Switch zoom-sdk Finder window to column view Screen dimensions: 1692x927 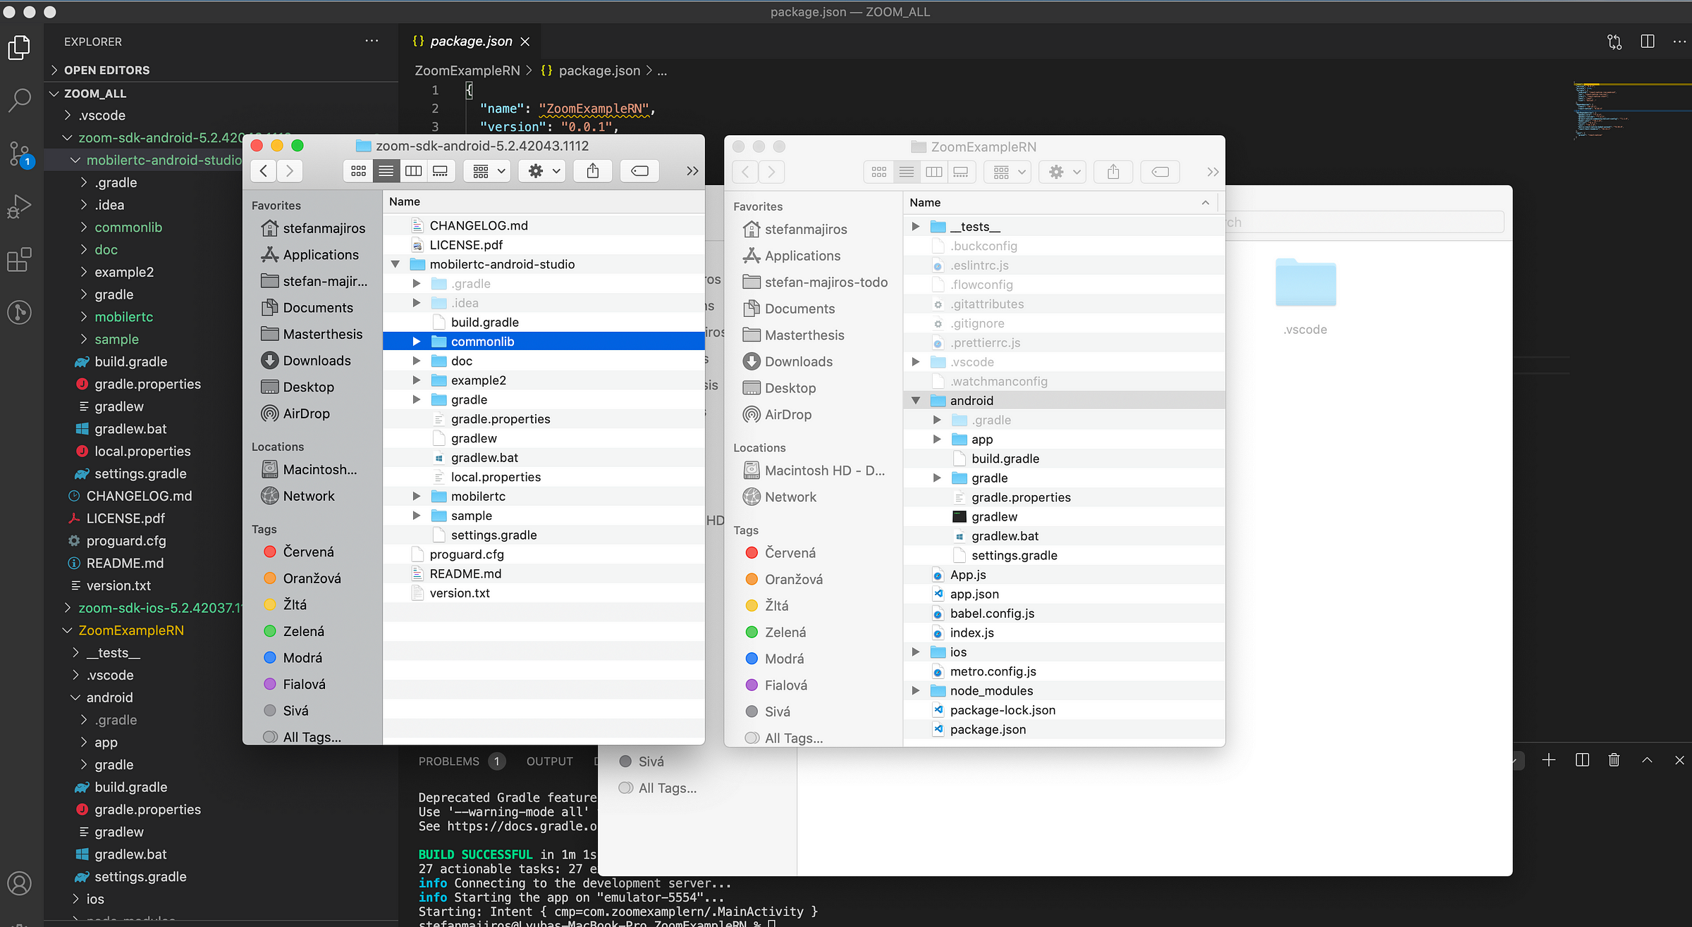(x=413, y=171)
